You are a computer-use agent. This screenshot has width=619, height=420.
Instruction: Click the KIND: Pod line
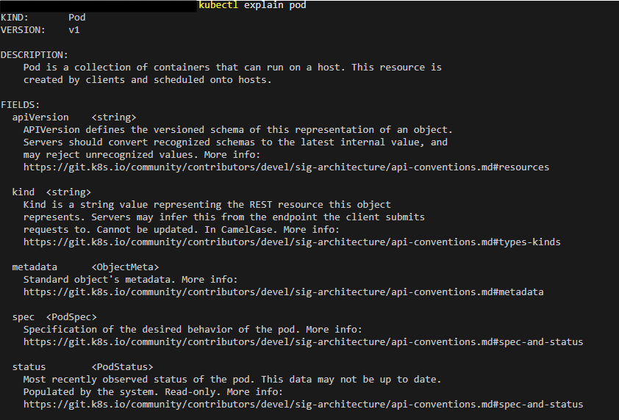(43, 18)
